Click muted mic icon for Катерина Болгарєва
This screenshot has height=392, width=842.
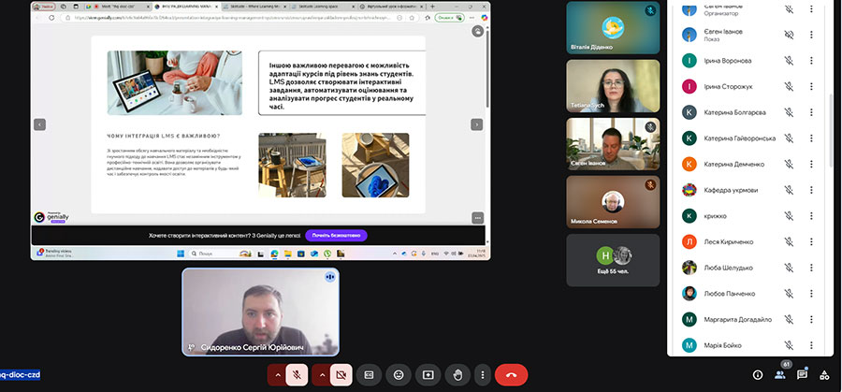click(x=789, y=112)
